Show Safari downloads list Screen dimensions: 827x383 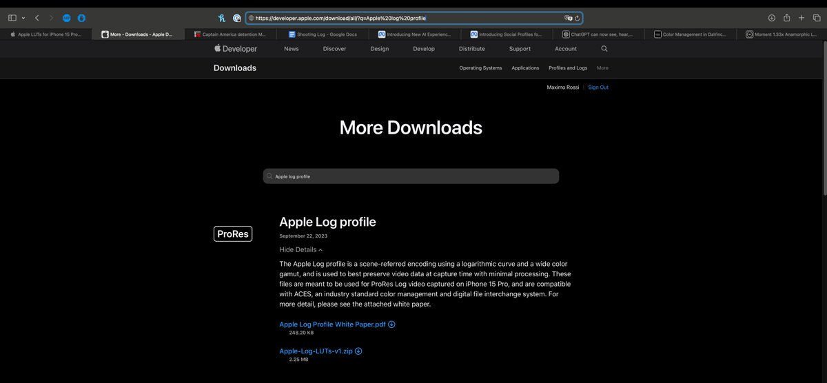pos(772,18)
